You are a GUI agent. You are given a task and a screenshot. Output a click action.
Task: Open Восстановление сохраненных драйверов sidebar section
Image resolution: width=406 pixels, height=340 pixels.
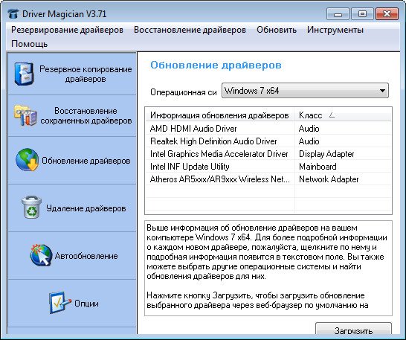(x=72, y=116)
